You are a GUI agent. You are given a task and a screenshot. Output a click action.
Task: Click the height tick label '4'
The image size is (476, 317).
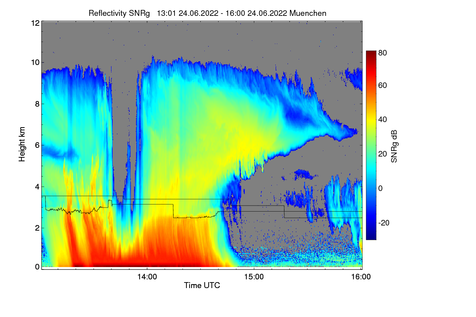click(37, 186)
